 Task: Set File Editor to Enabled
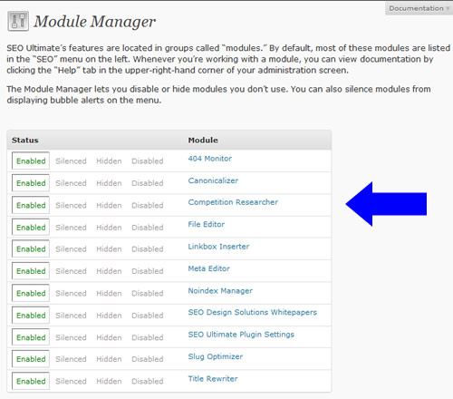point(31,227)
